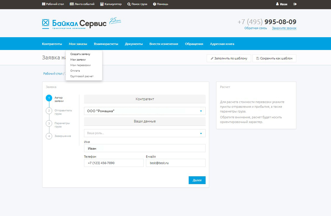Viewport: 331px width, 216px height.
Task: Follow the Закажите звонок link
Action: click(284, 28)
